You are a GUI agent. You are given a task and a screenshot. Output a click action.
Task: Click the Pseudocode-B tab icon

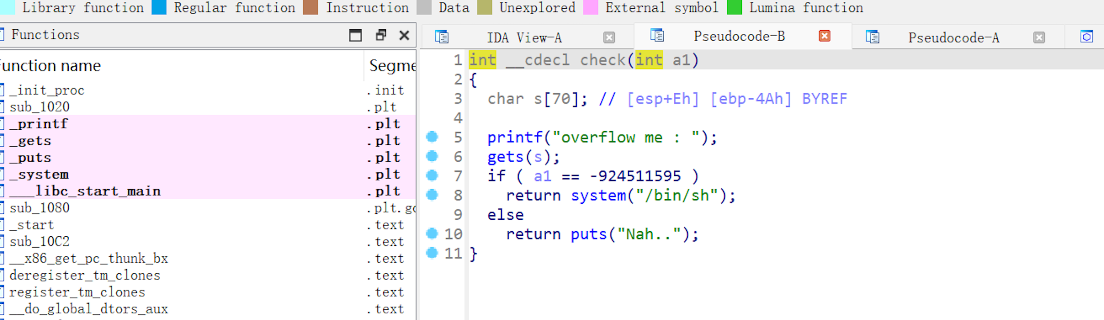coord(657,35)
